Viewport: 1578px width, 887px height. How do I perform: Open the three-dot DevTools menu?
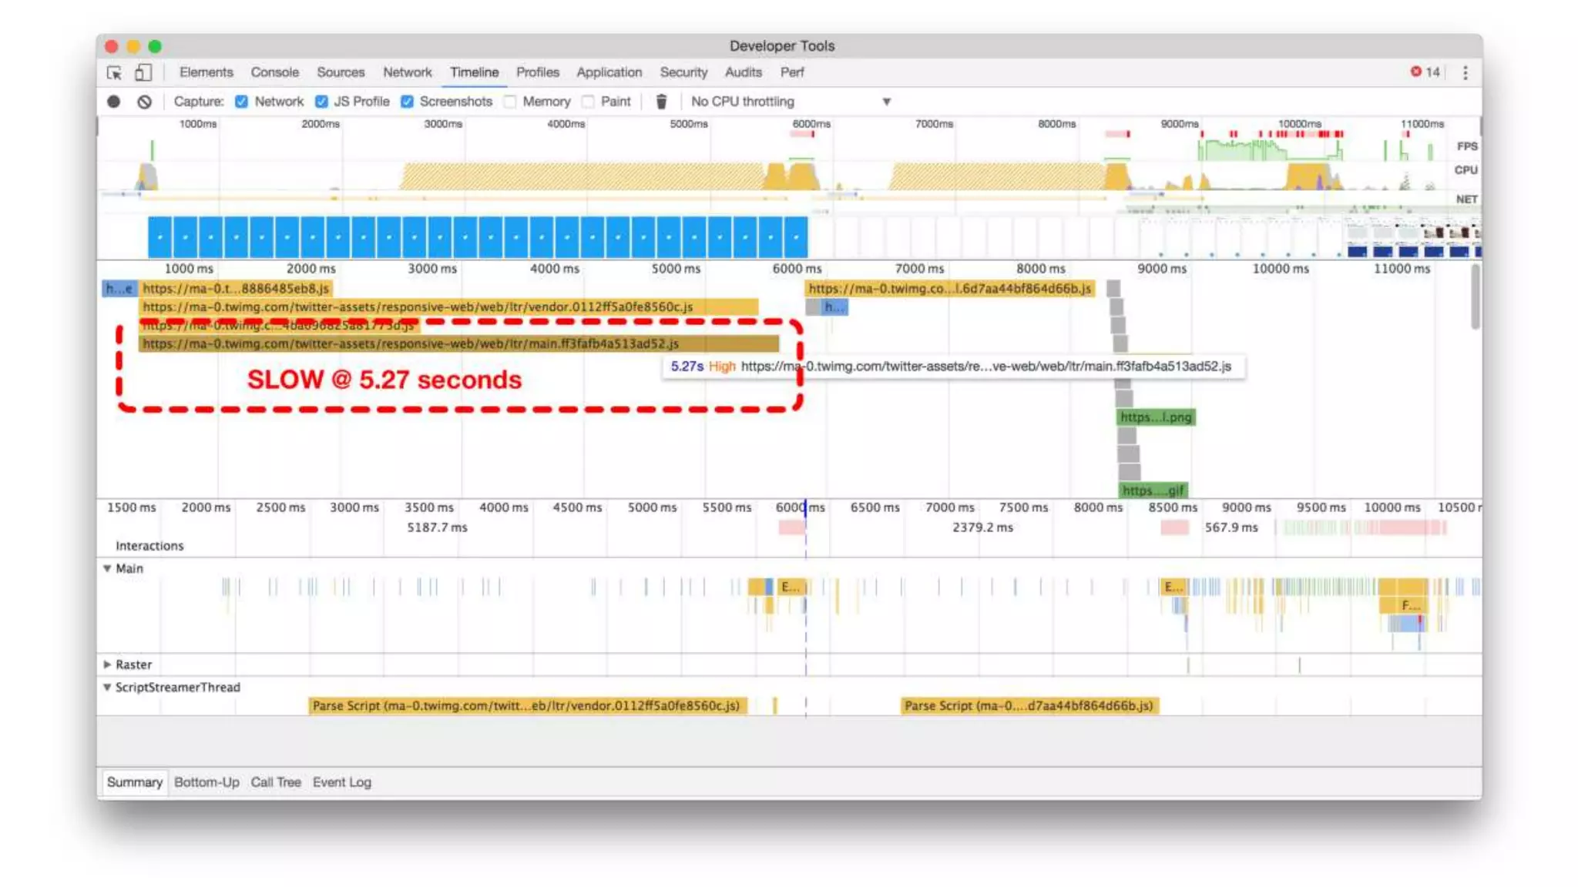point(1465,72)
